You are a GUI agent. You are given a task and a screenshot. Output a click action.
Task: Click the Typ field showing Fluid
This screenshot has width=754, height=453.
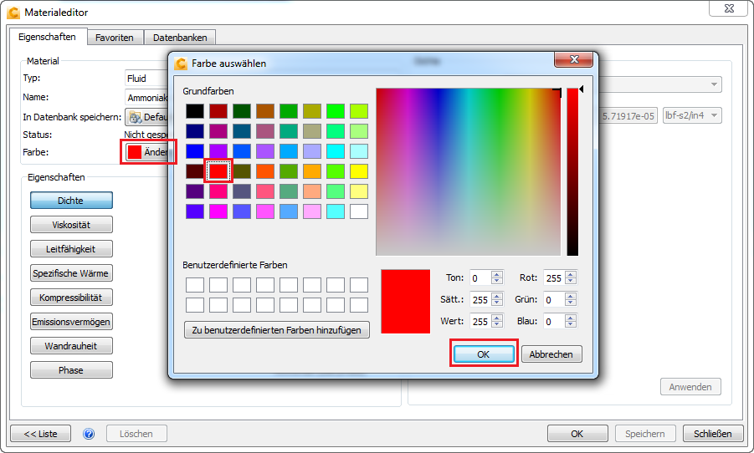tap(146, 79)
